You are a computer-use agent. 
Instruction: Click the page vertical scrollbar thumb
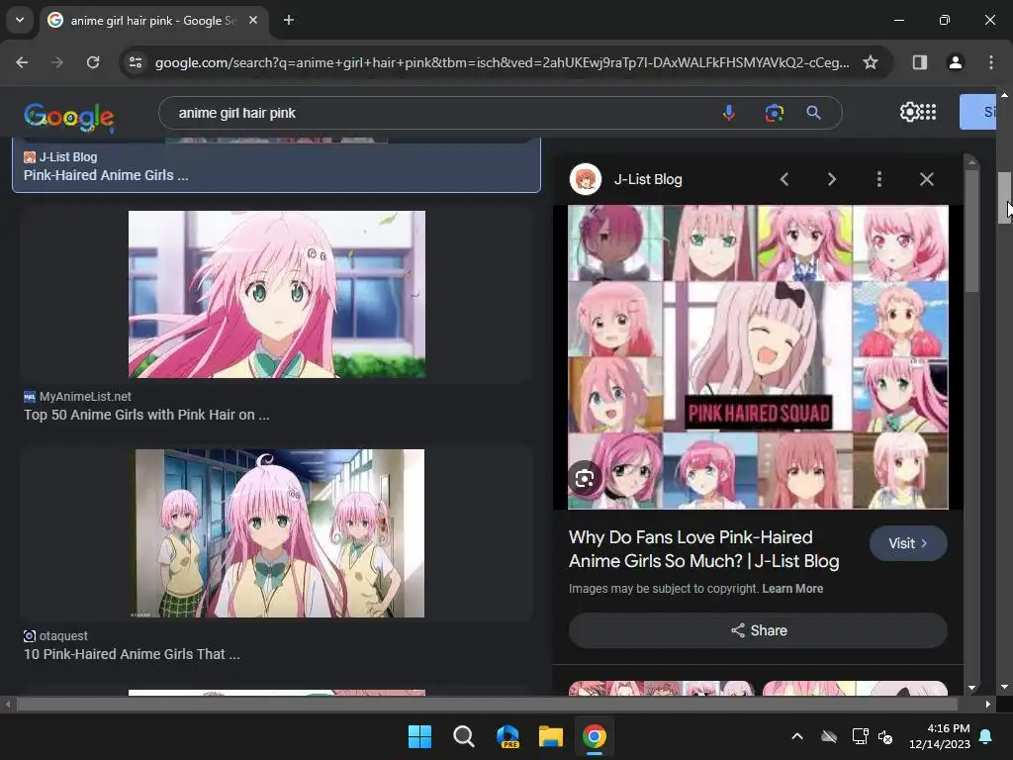[x=1004, y=198]
